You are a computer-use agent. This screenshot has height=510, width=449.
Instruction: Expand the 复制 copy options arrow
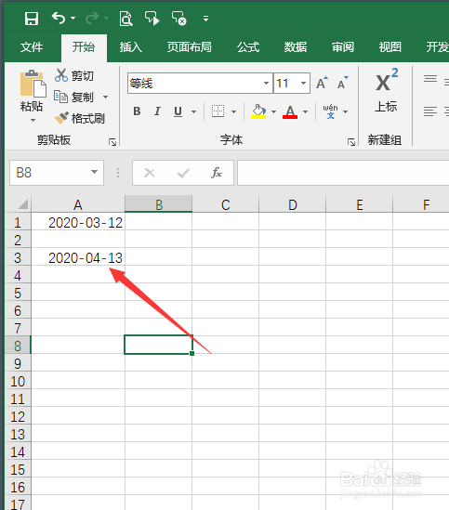pos(105,97)
